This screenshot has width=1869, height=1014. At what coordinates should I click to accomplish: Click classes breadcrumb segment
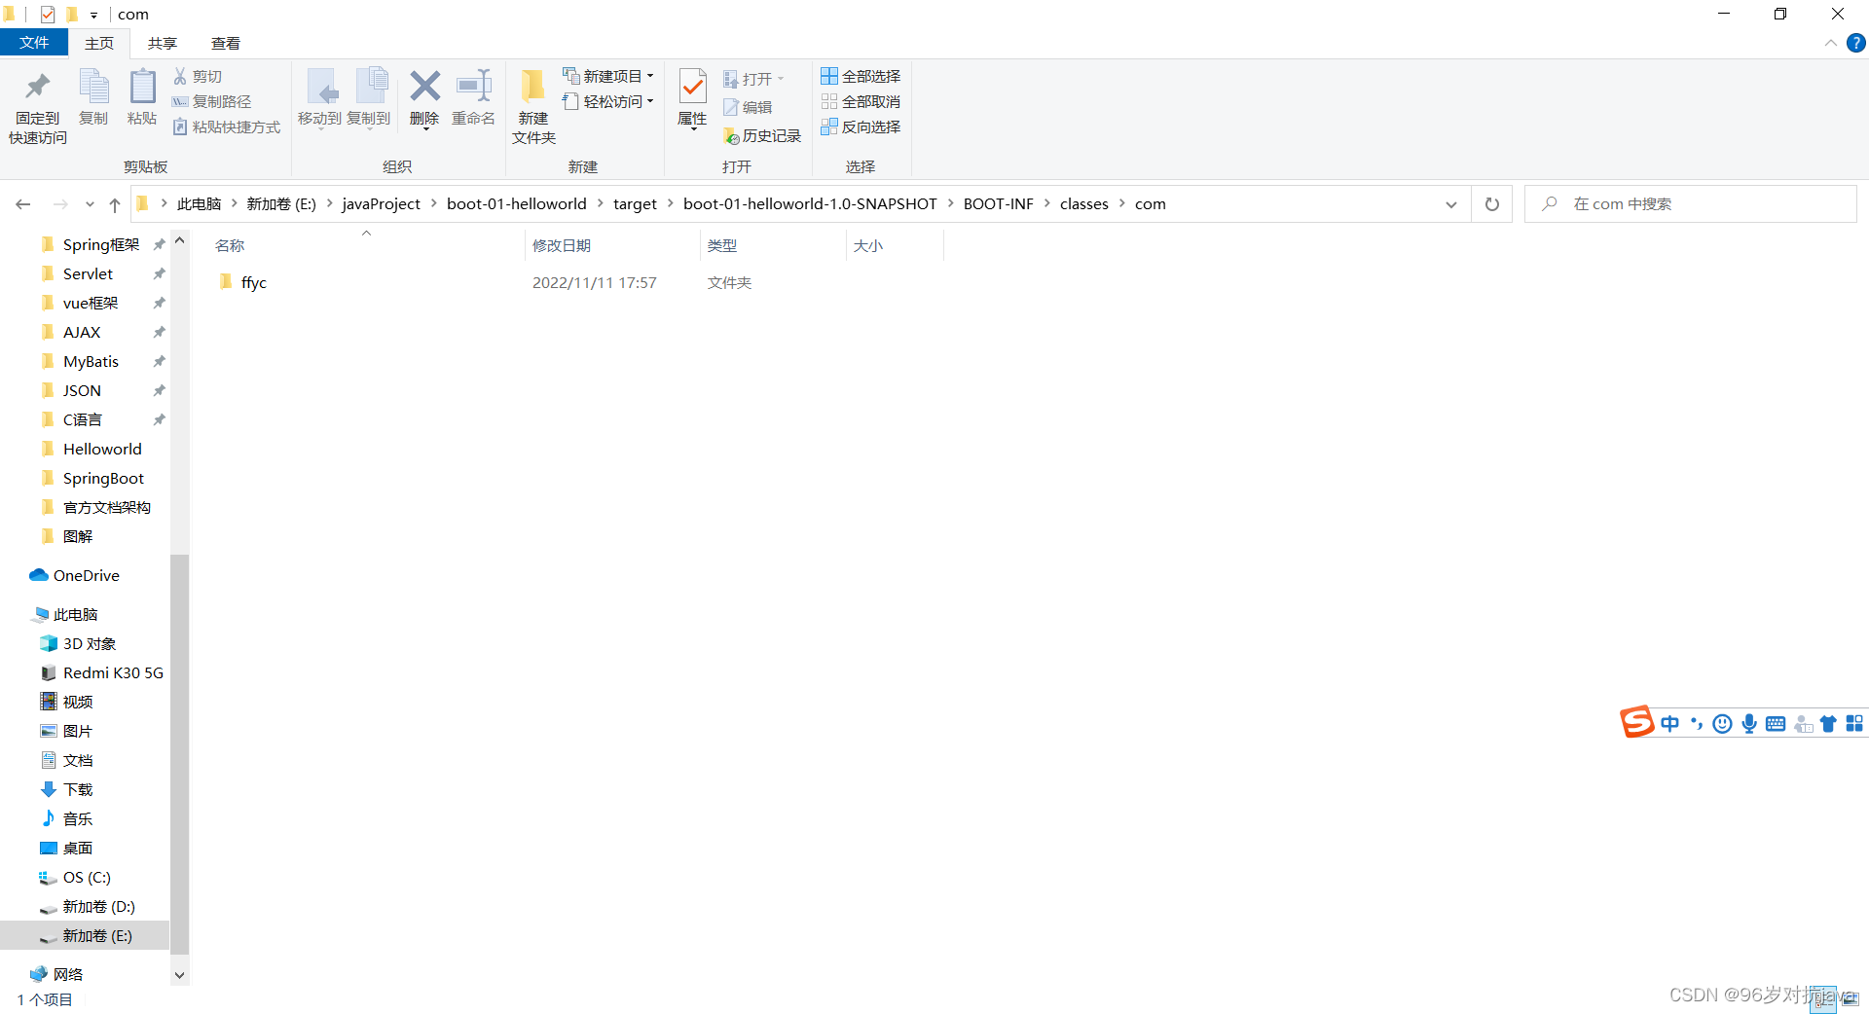point(1084,204)
